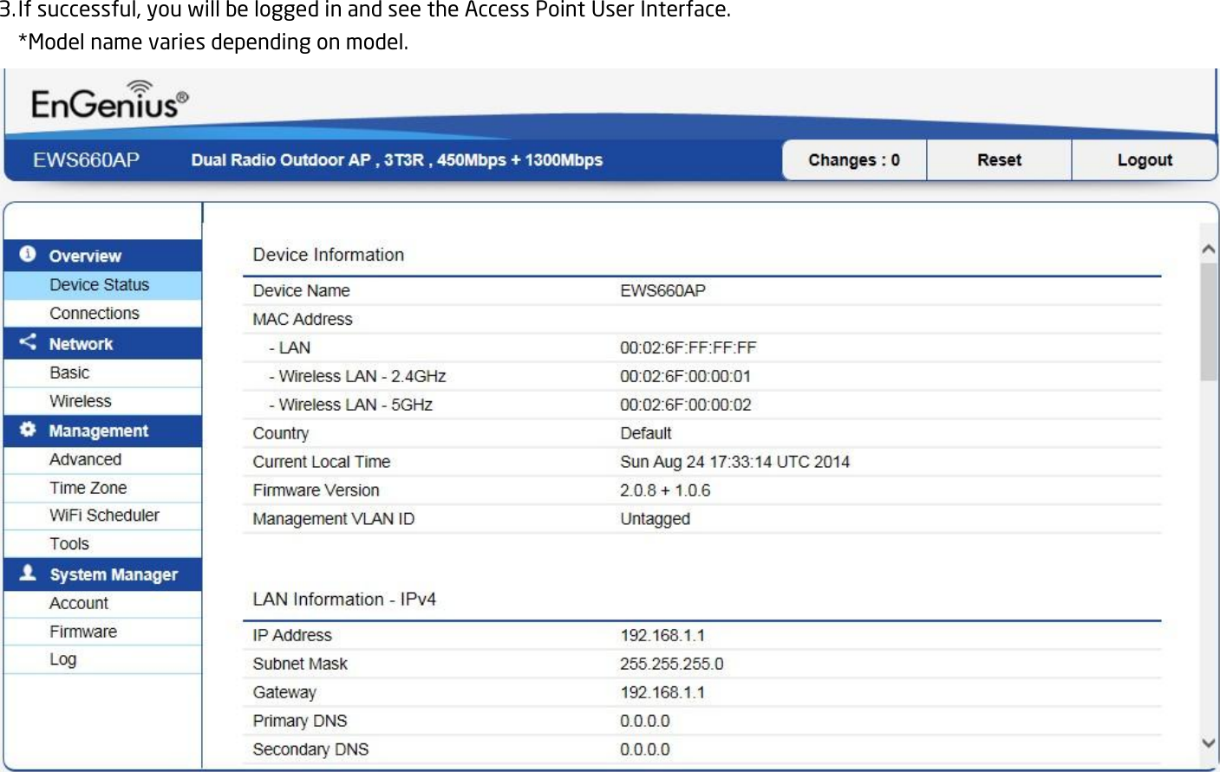1220x772 pixels.
Task: Click the Country value Default
Action: (x=646, y=433)
